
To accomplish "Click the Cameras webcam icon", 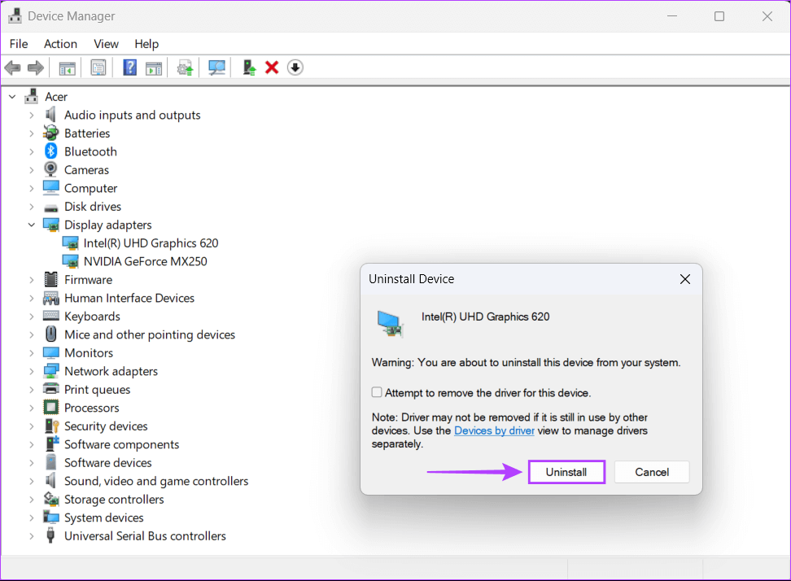I will click(x=51, y=169).
